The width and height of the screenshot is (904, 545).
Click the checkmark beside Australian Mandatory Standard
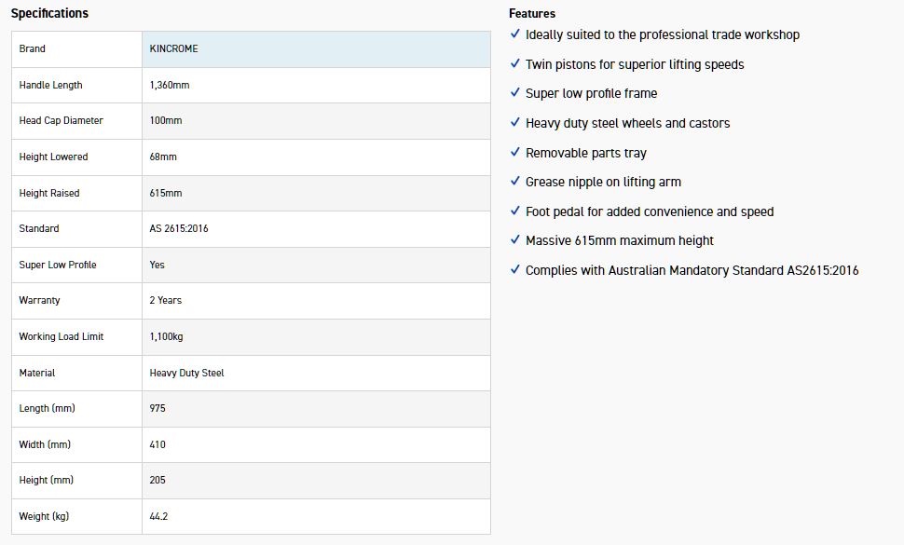[x=515, y=269]
